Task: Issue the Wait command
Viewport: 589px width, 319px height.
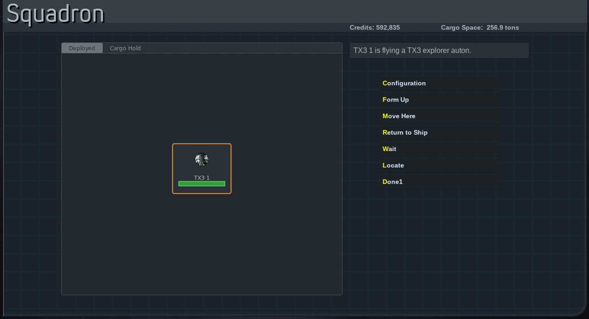Action: click(440, 149)
